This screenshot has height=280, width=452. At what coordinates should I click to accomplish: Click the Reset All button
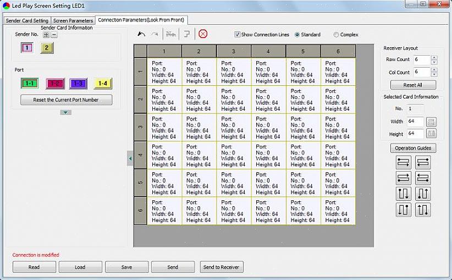[x=413, y=85]
